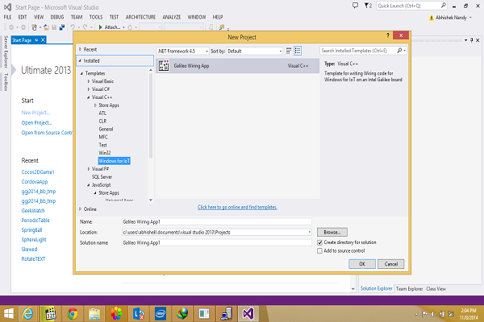The height and width of the screenshot is (322, 484).
Task: Open the feedback speech bubble icon
Action: tap(355, 6)
